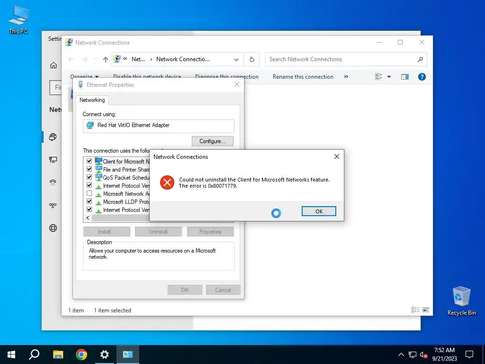Screen dimensions: 485x364
Task: Refresh the Network Connections view
Action: coord(252,59)
